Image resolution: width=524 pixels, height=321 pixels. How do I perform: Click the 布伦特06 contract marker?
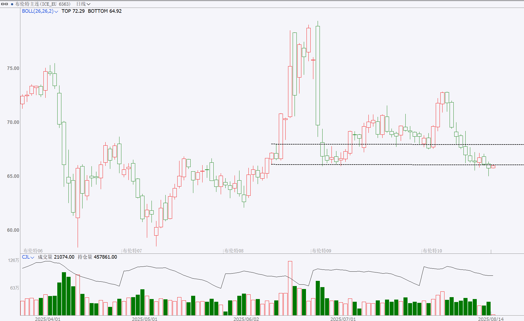pyautogui.click(x=33, y=251)
